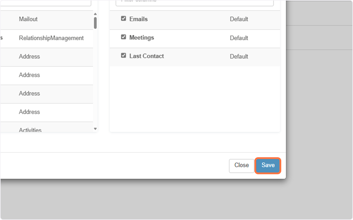Viewport: 353px width, 220px height.
Task: Click the list scrollbar up arrow
Action: coord(95,14)
